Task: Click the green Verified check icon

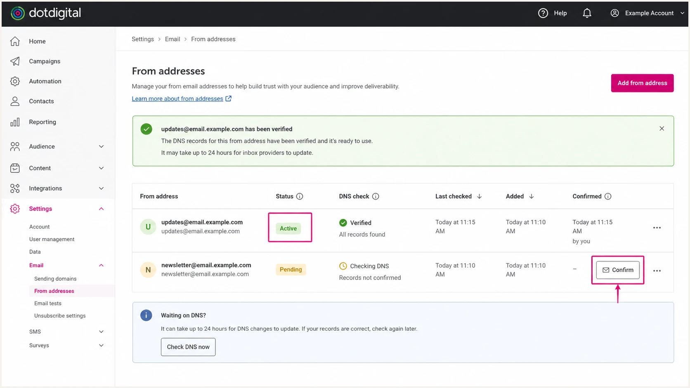Action: (343, 223)
